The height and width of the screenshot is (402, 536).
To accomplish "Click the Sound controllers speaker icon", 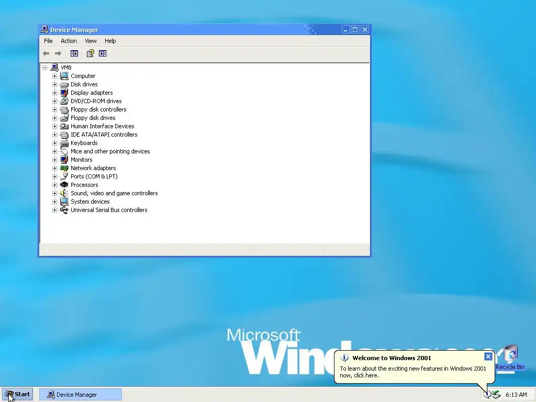I will point(64,193).
